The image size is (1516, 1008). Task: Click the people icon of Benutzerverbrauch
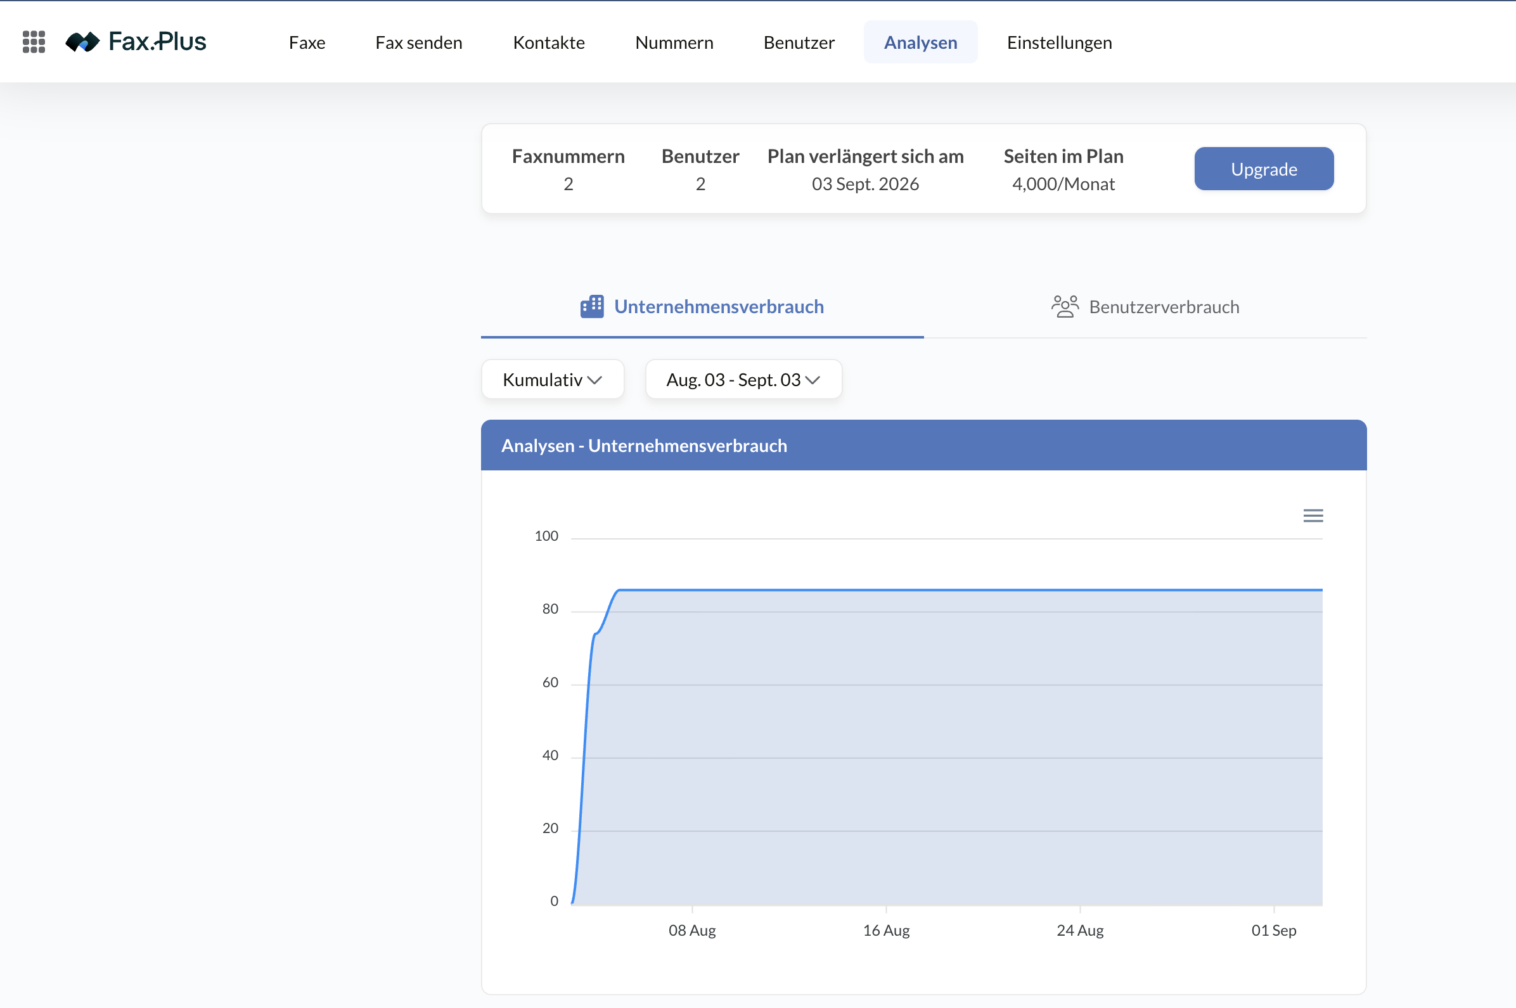pos(1064,307)
